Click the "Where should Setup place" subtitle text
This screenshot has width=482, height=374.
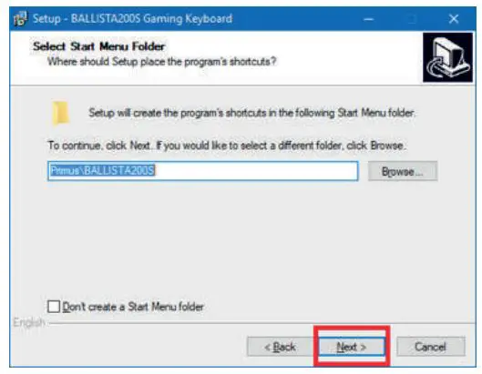coord(161,62)
